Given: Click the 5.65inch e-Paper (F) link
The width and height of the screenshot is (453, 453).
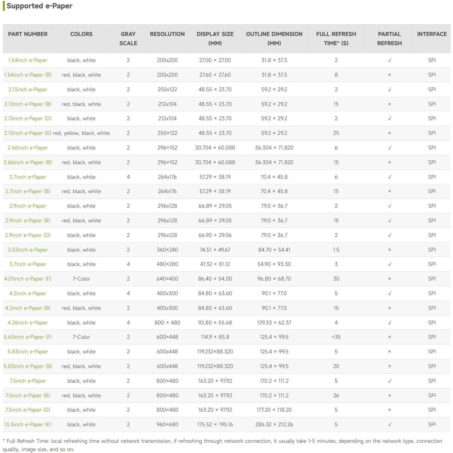Looking at the screenshot, I should click(x=28, y=337).
